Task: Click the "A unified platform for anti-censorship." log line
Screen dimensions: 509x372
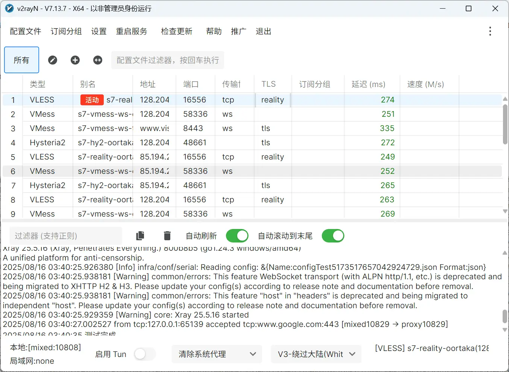Action: pos(73,258)
